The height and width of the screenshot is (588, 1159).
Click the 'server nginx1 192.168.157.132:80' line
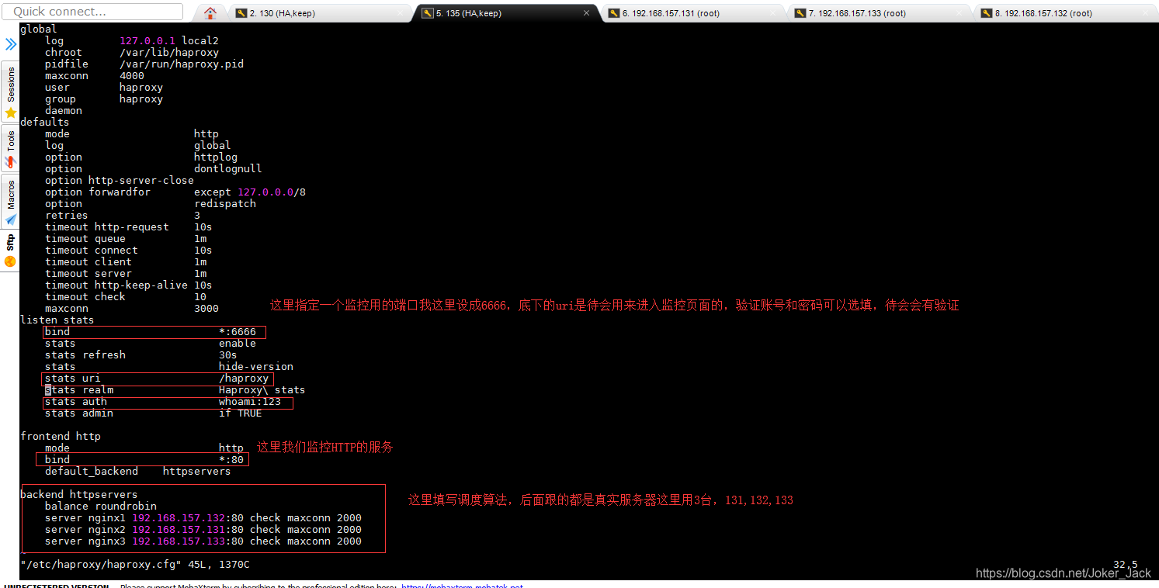(203, 517)
